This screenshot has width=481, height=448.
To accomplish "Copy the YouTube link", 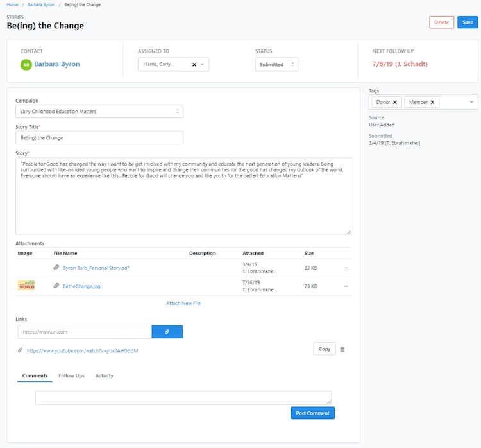I will (x=325, y=349).
